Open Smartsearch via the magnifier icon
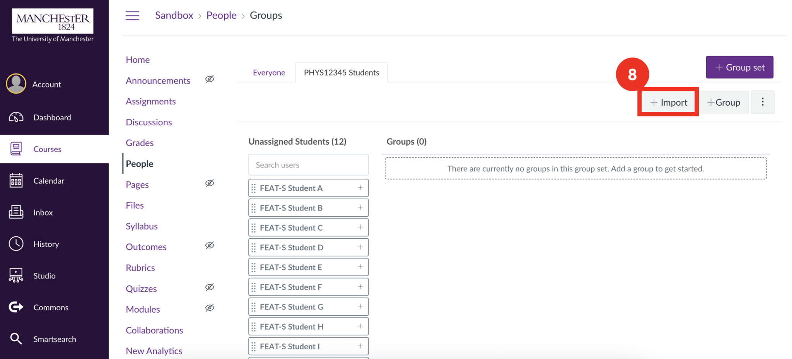Image resolution: width=792 pixels, height=359 pixels. click(x=15, y=338)
